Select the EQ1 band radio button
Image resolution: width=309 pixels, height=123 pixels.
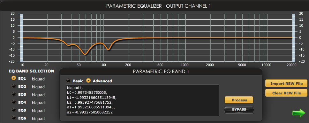click(x=14, y=78)
